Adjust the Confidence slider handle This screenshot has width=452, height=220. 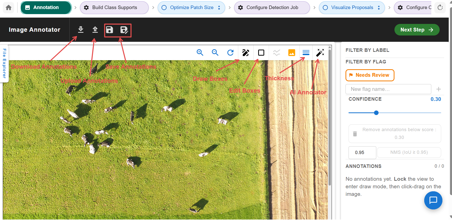click(x=376, y=113)
